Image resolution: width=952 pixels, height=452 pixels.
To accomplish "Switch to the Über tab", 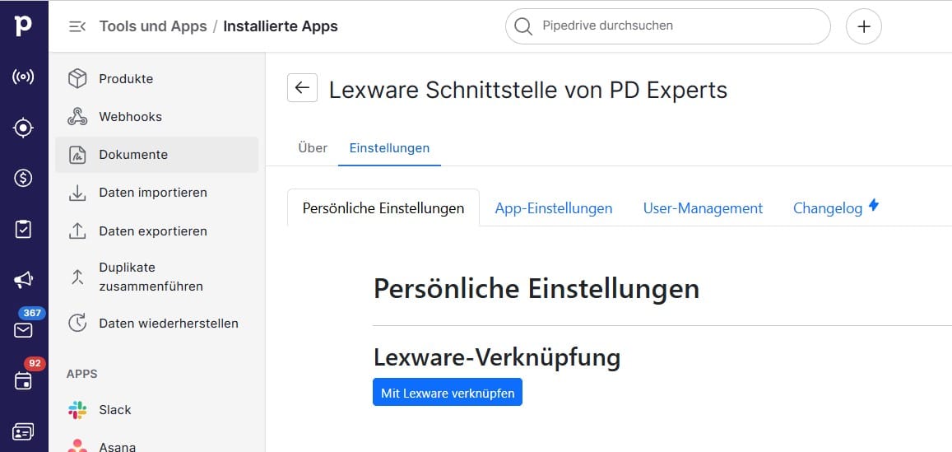I will click(313, 147).
